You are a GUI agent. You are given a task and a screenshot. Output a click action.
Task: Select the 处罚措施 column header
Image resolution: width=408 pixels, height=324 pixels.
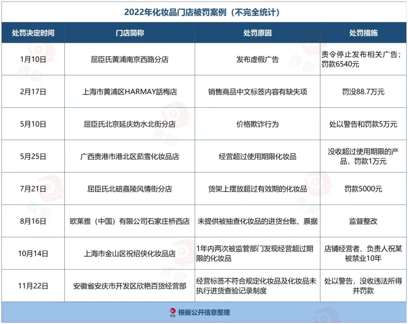point(363,33)
